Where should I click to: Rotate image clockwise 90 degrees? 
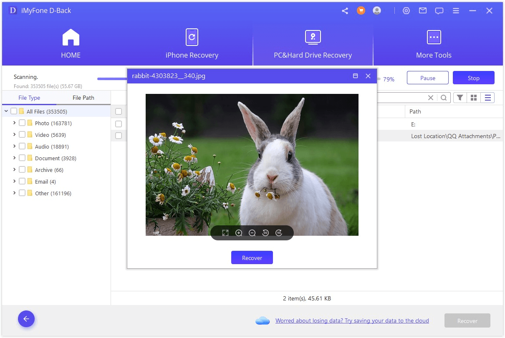pos(279,233)
